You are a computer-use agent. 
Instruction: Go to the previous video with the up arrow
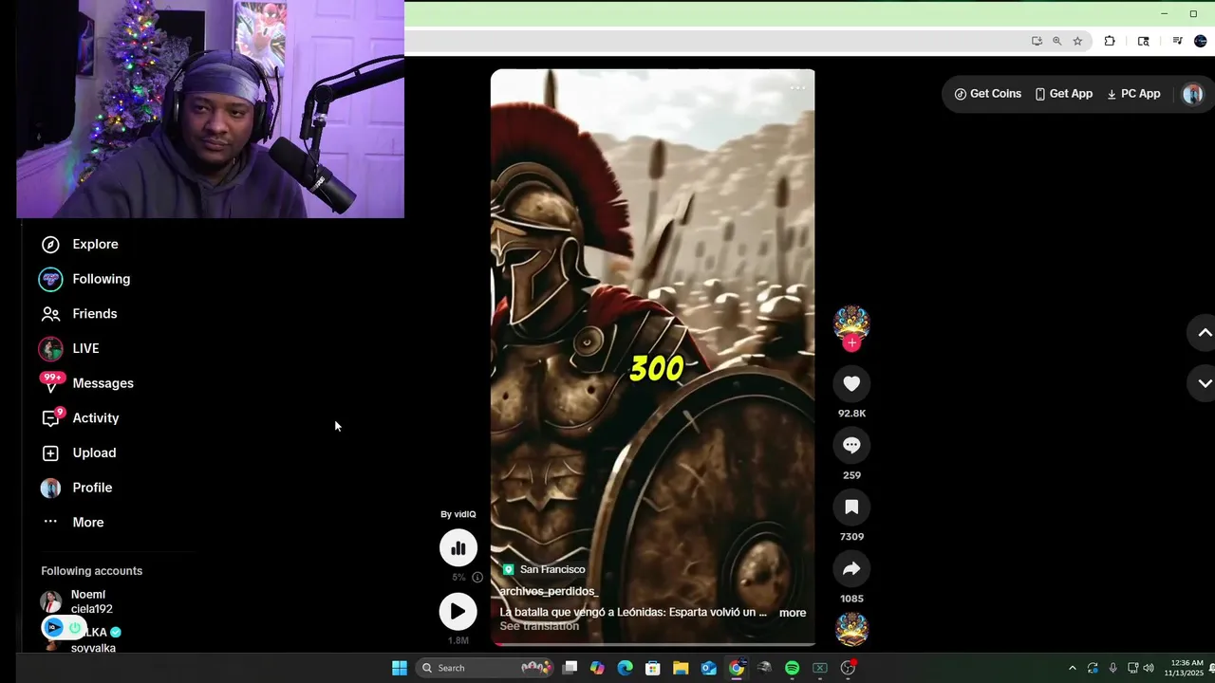[1204, 333]
